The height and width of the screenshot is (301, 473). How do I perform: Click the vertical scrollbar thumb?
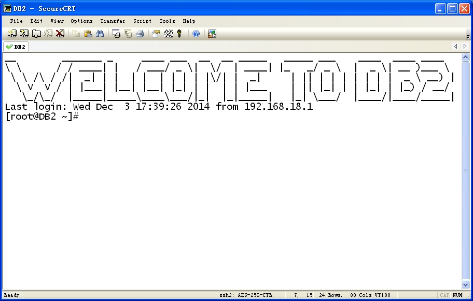465,171
